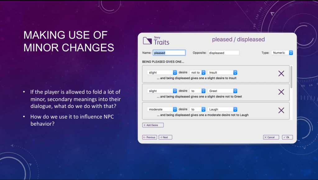Image resolution: width=318 pixels, height=180 pixels.
Task: Click the desires list scrollbar
Action: [291, 77]
